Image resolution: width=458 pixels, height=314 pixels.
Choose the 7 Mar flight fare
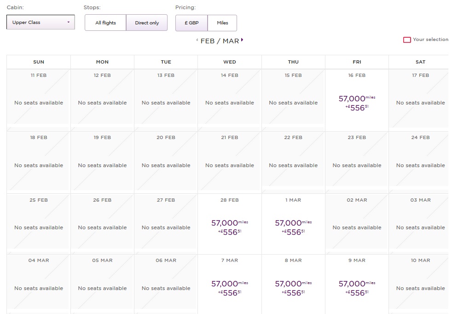click(229, 288)
